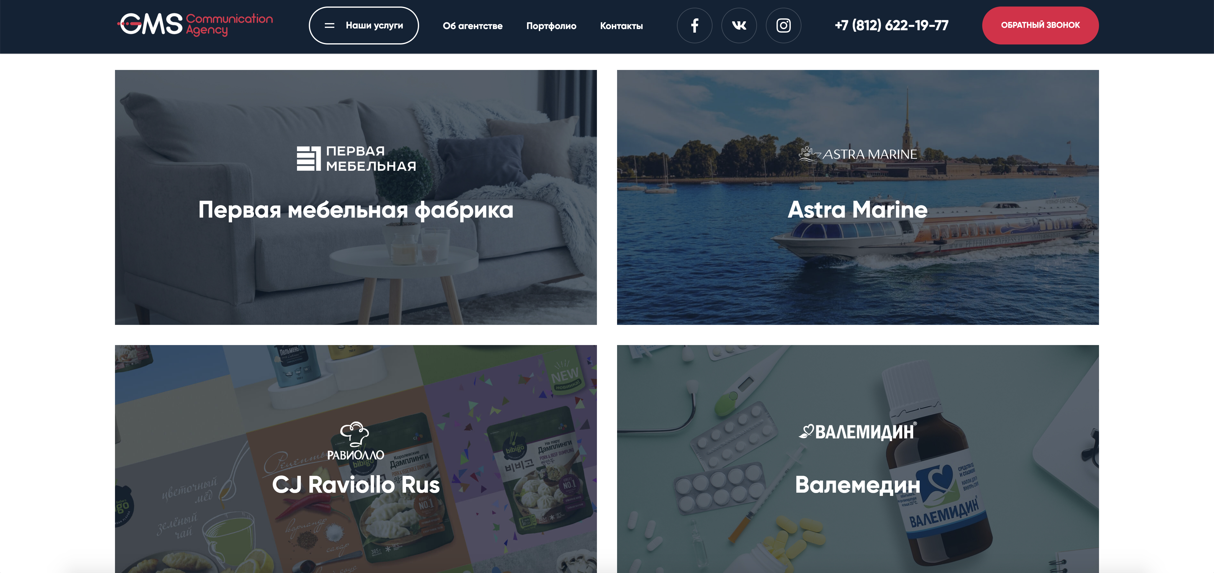Open the CJ Raviollo Rus project card
This screenshot has width=1214, height=573.
point(356,459)
